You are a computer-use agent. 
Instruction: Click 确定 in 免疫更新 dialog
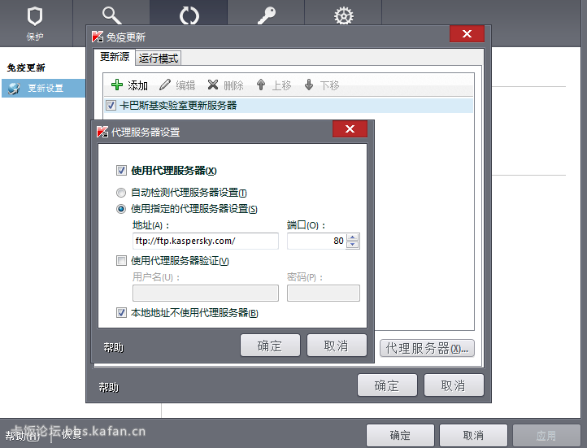(x=387, y=385)
